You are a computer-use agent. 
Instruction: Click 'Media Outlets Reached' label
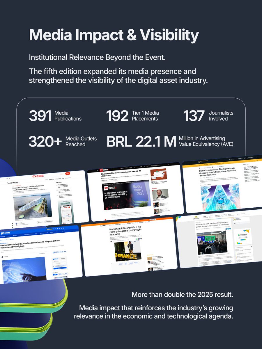coord(81,141)
